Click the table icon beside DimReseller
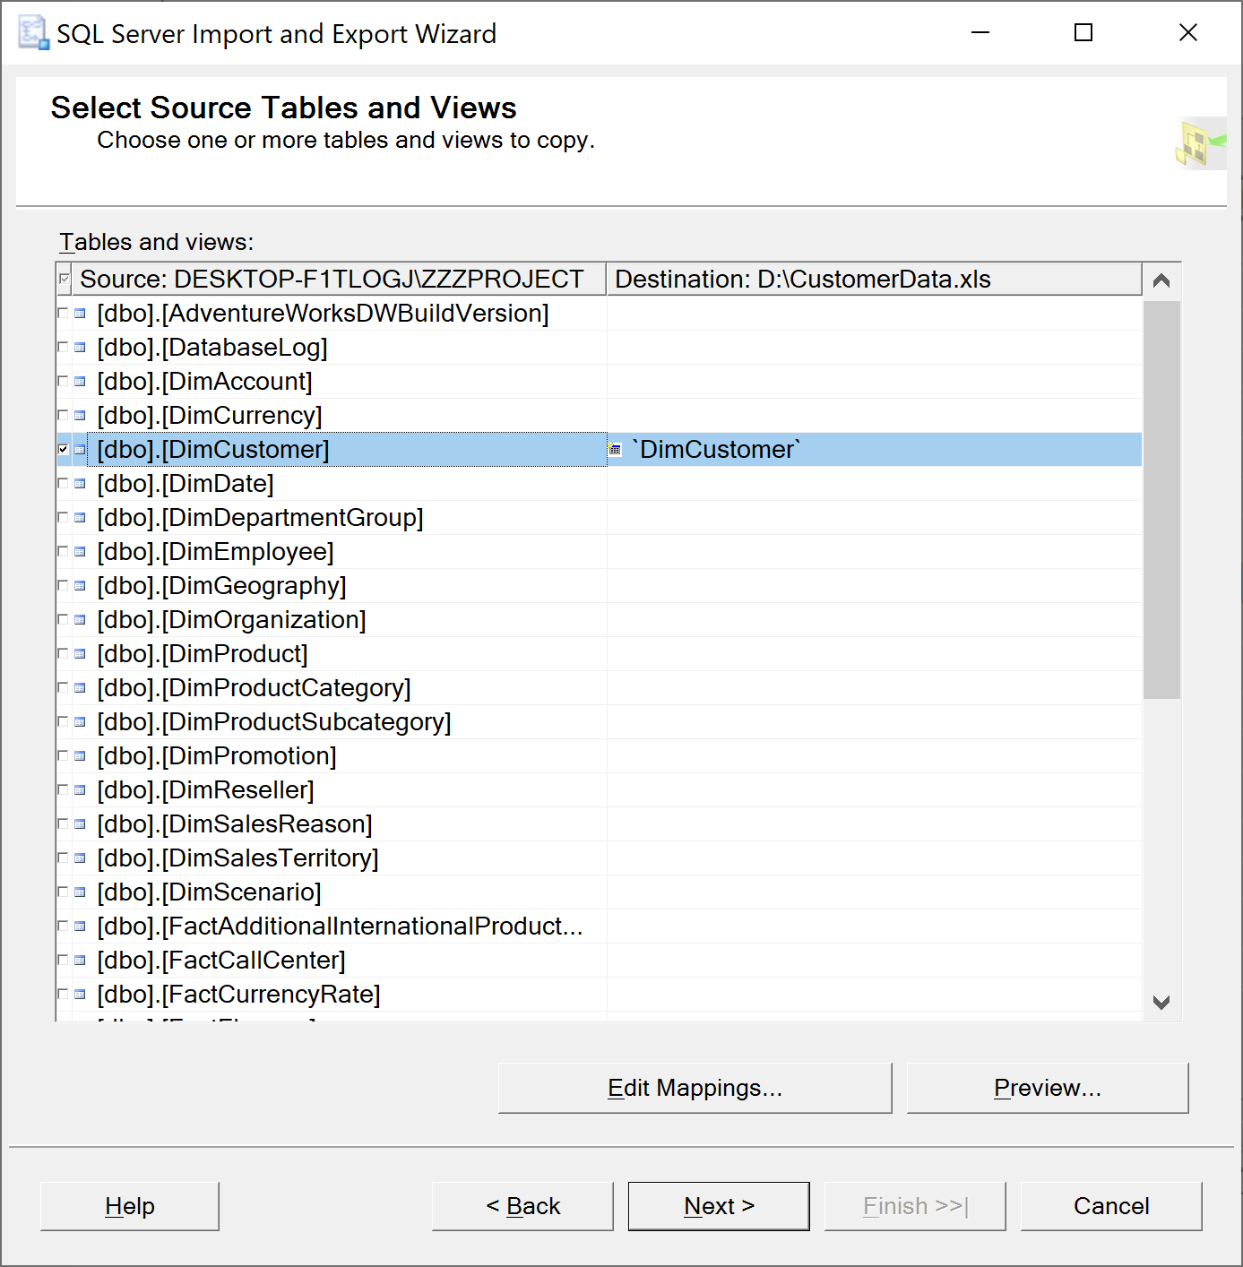Viewport: 1243px width, 1267px height. [x=80, y=790]
